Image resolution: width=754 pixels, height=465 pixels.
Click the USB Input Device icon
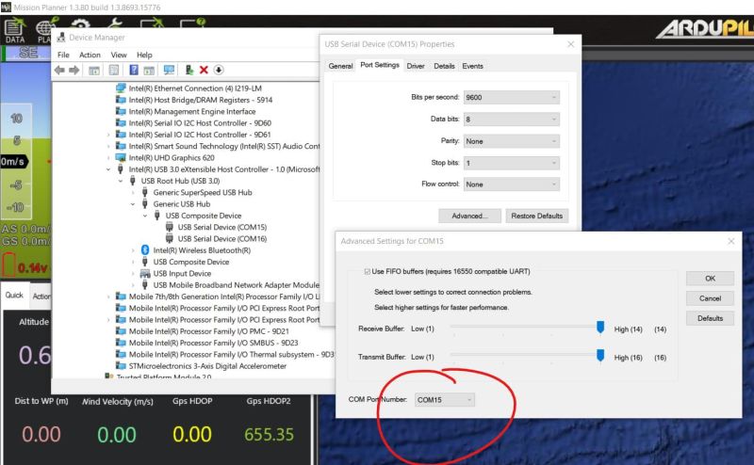[x=145, y=273]
